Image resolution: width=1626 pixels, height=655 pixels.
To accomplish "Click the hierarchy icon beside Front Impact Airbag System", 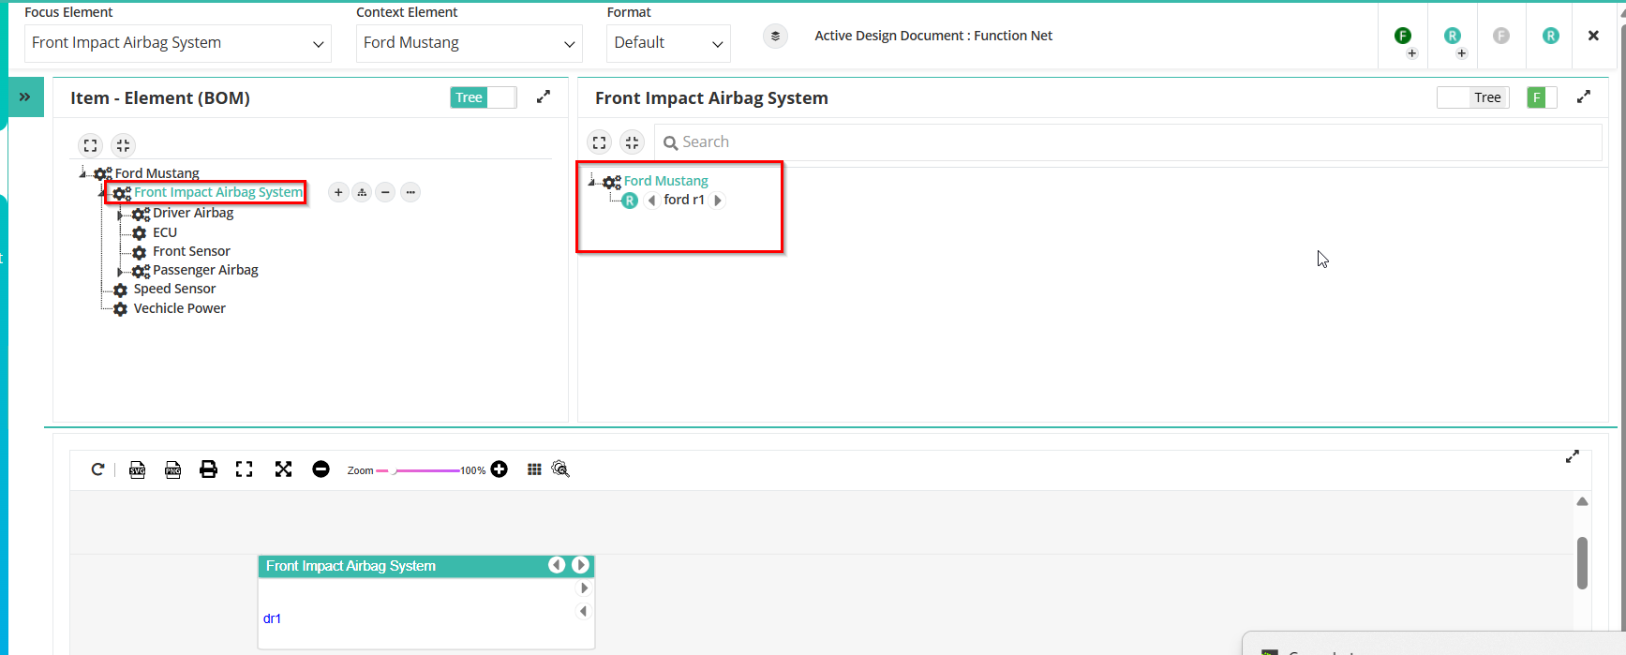I will click(x=362, y=192).
